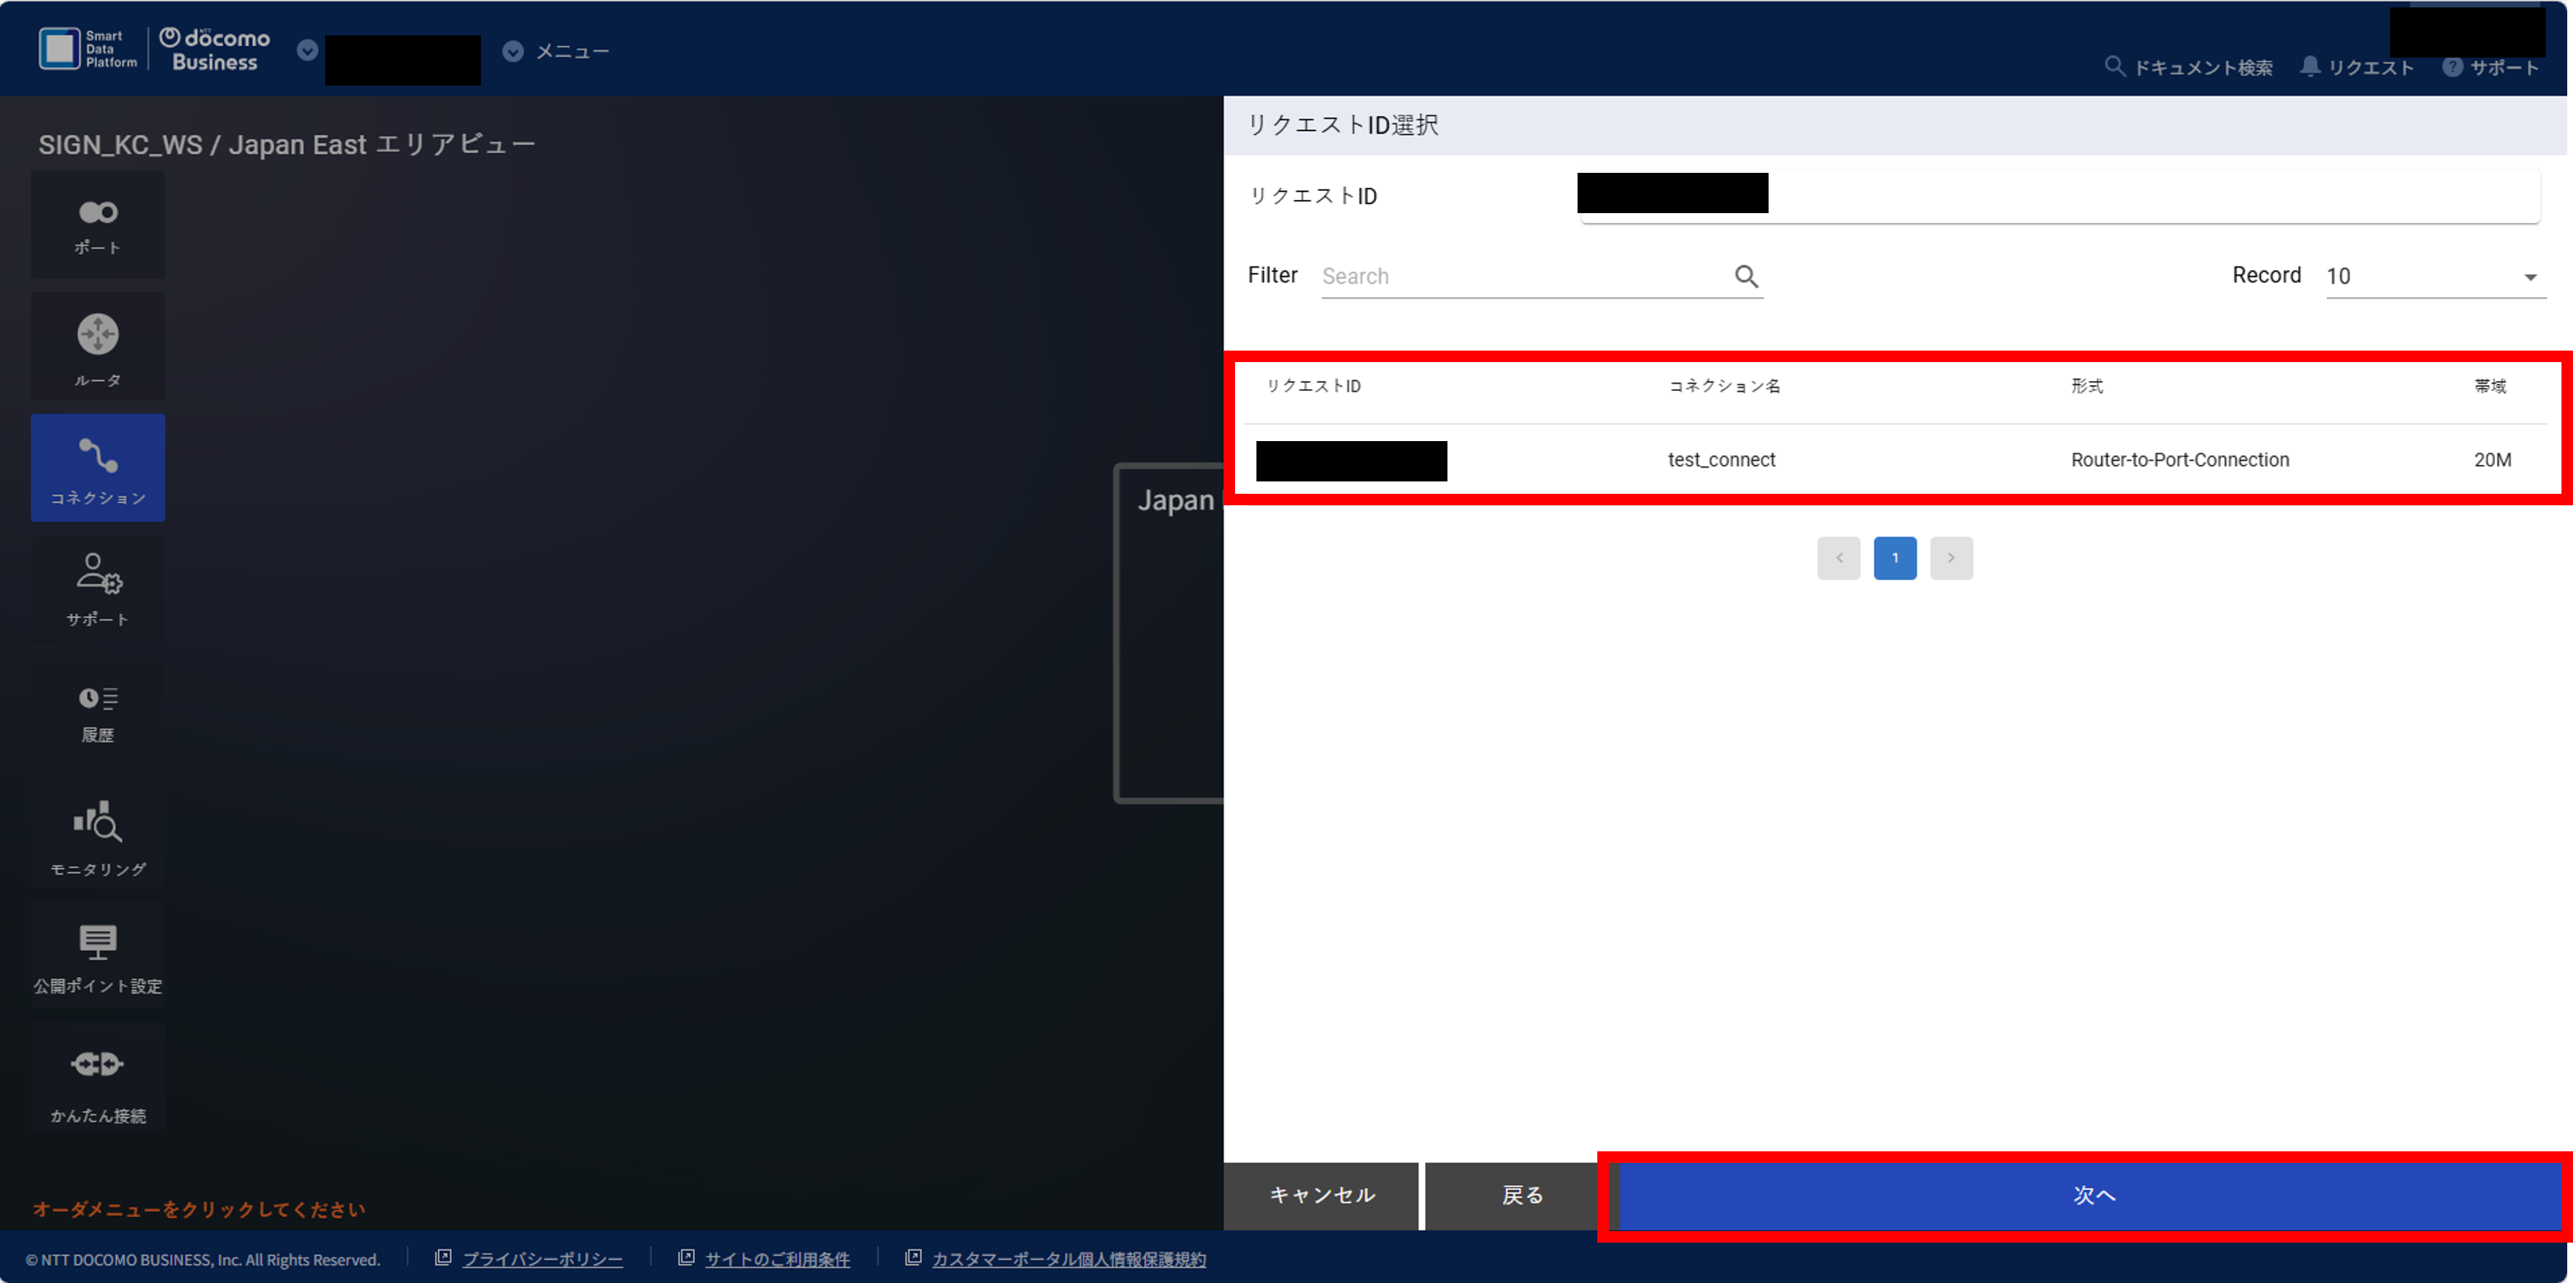Image resolution: width=2573 pixels, height=1283 pixels.
Task: Select the コネクション sidebar icon
Action: pyautogui.click(x=98, y=467)
